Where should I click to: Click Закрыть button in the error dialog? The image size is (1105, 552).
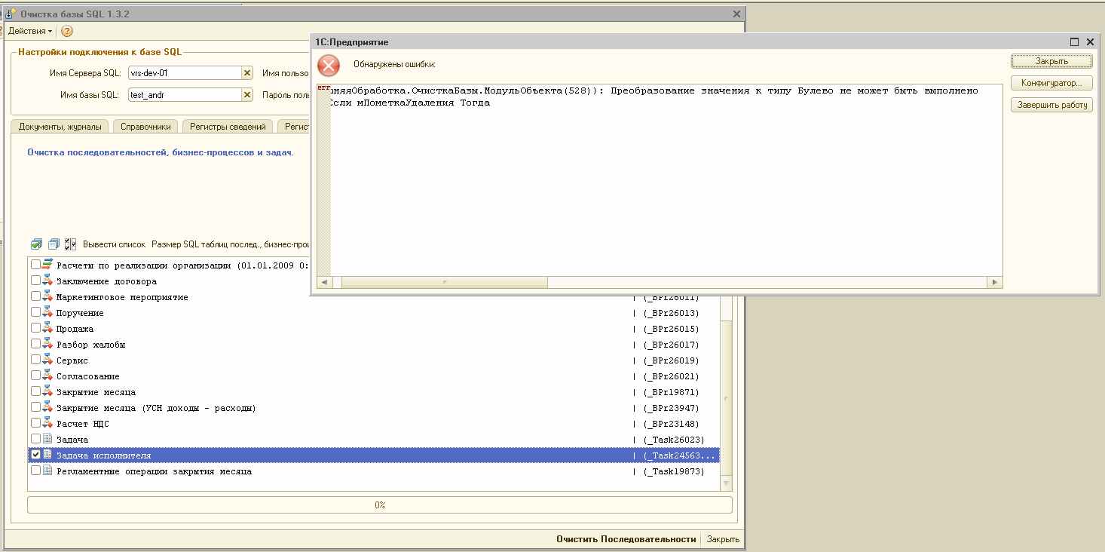[1051, 61]
